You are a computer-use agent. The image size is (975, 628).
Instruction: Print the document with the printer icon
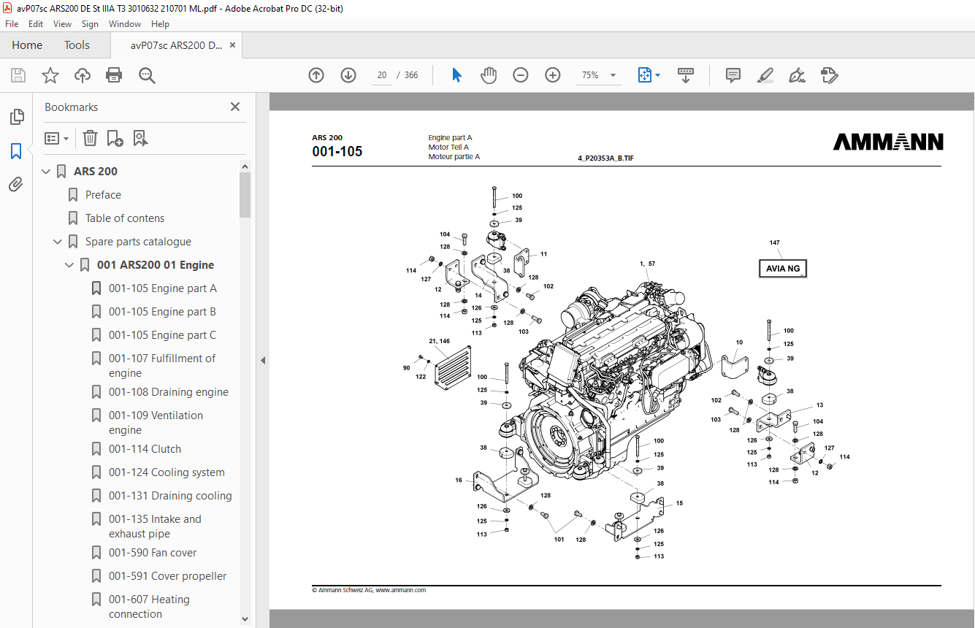(114, 75)
